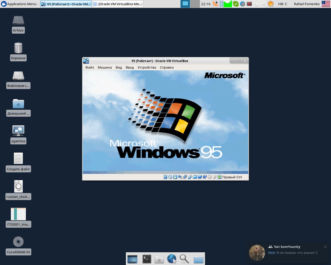Select the xgamma desktop icon
The image size is (331, 265).
(x=18, y=135)
